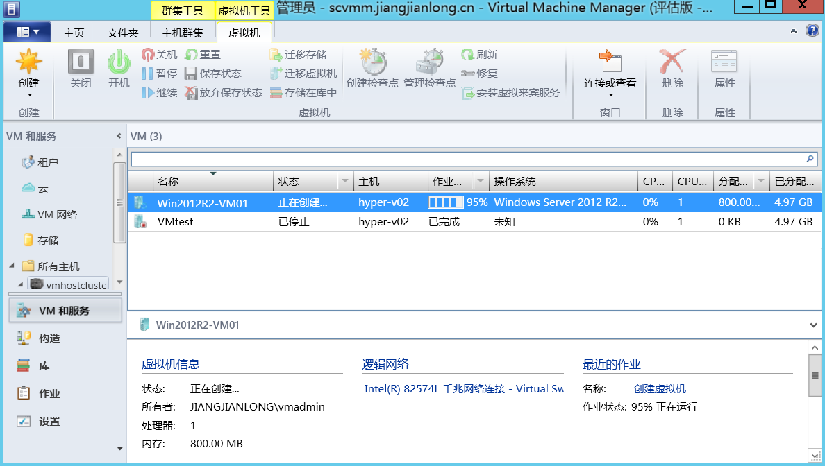The height and width of the screenshot is (466, 825).
Task: Click the Save State (保存状态) button
Action: pyautogui.click(x=213, y=74)
